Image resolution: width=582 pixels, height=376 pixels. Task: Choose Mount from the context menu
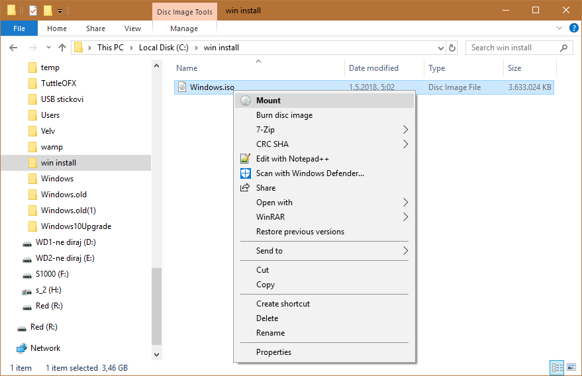click(x=324, y=101)
